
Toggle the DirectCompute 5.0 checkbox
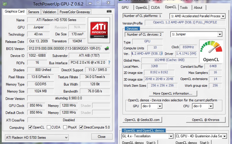[x=81, y=127]
